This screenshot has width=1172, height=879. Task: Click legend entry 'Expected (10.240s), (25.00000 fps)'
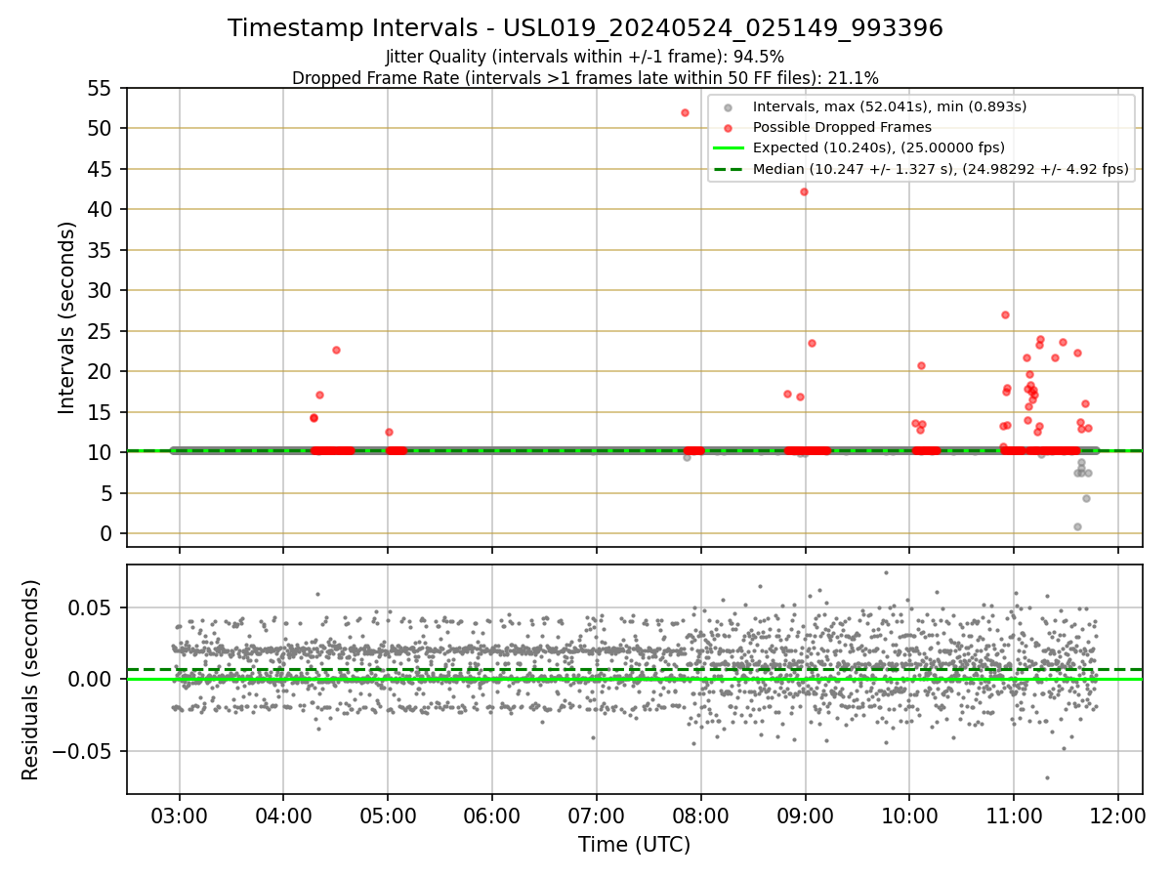click(x=879, y=147)
